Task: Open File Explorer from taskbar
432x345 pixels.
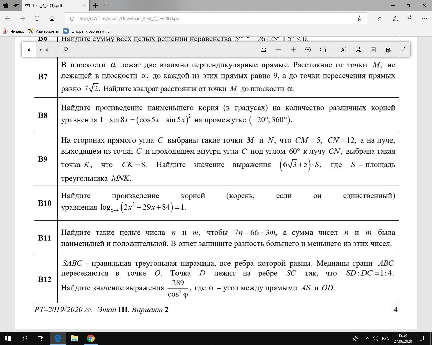Action: [74, 338]
